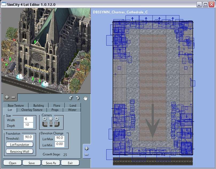Image resolution: width=216 pixels, height=169 pixels.
Task: Click the "Depth" label
Action: click(x=11, y=126)
